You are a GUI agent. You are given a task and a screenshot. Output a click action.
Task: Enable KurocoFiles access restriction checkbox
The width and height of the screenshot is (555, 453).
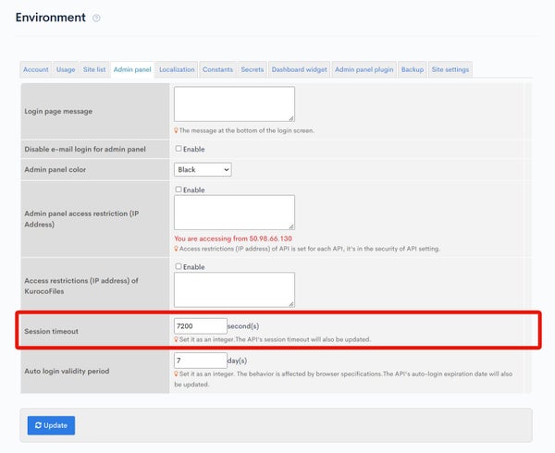tap(179, 266)
